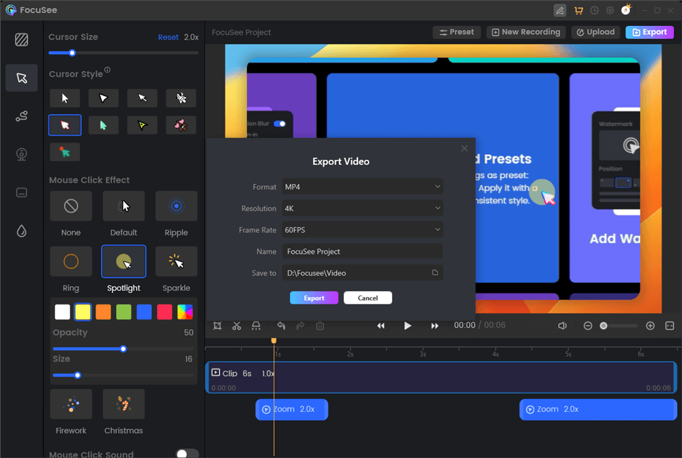Image resolution: width=682 pixels, height=458 pixels.
Task: Click the undo arrow
Action: [x=282, y=326]
